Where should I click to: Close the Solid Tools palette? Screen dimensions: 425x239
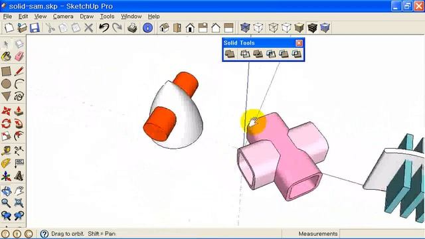(x=299, y=43)
